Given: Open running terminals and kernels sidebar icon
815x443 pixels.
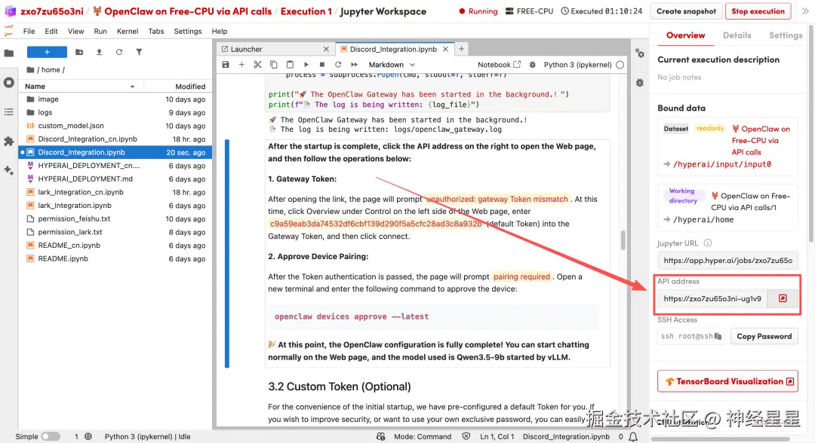Looking at the screenshot, I should 9,82.
